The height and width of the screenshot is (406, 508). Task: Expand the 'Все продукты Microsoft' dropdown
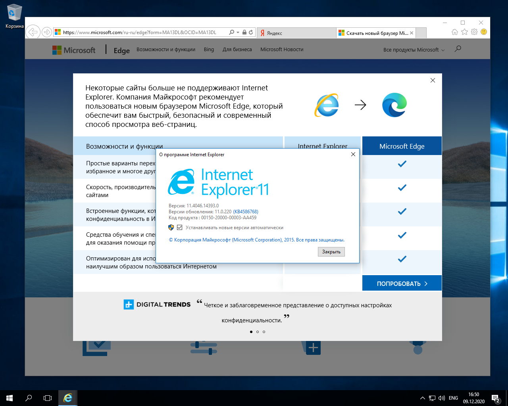(414, 50)
